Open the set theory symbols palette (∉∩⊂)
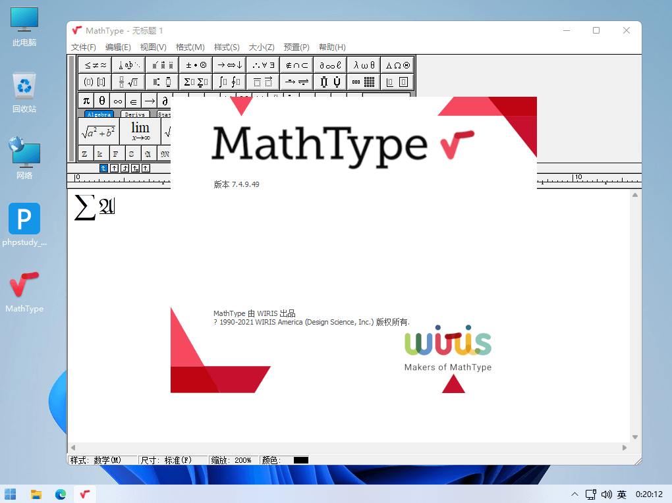Screen dimensions: 672x503 pos(296,65)
